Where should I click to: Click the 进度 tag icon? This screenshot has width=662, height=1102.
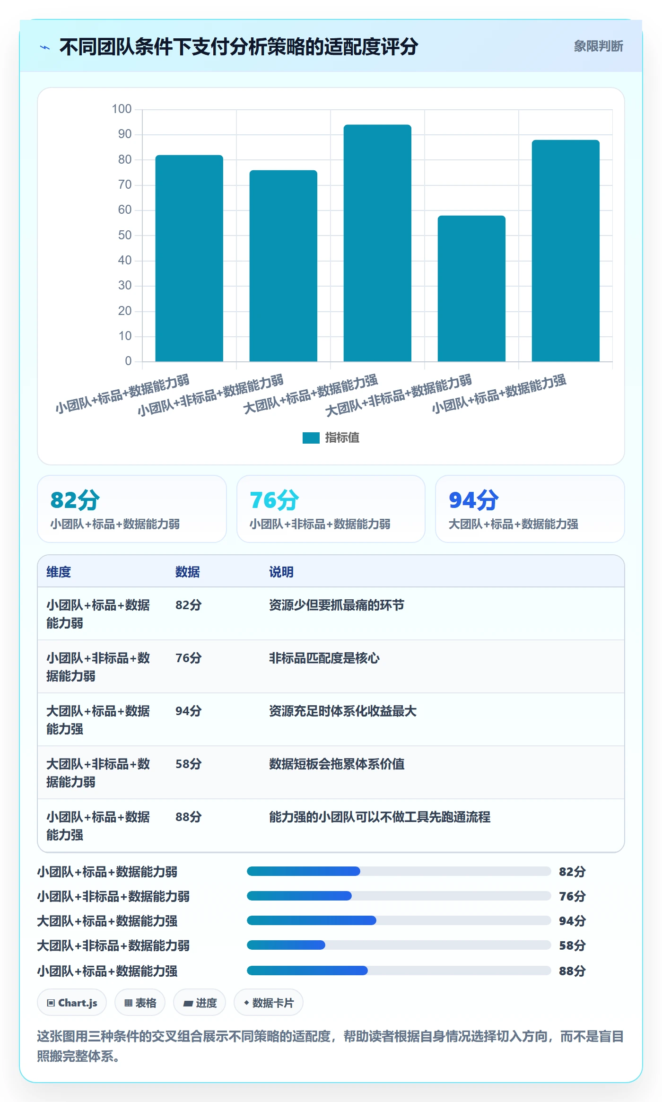pyautogui.click(x=188, y=1003)
